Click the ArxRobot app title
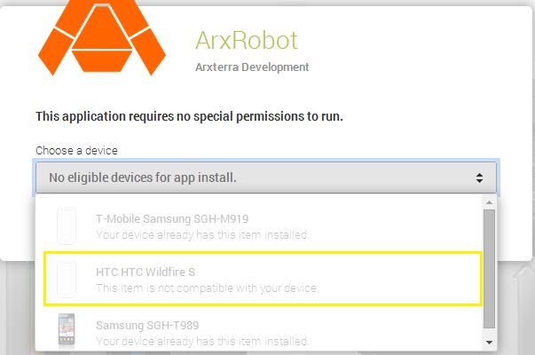535x355 pixels. pos(247,41)
